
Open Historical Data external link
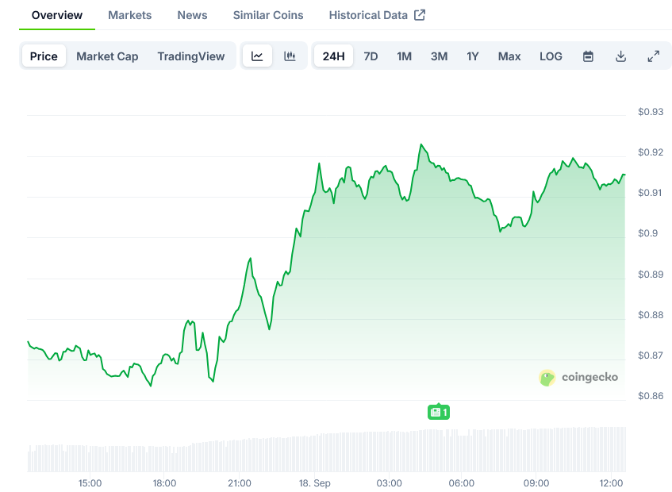(x=377, y=15)
